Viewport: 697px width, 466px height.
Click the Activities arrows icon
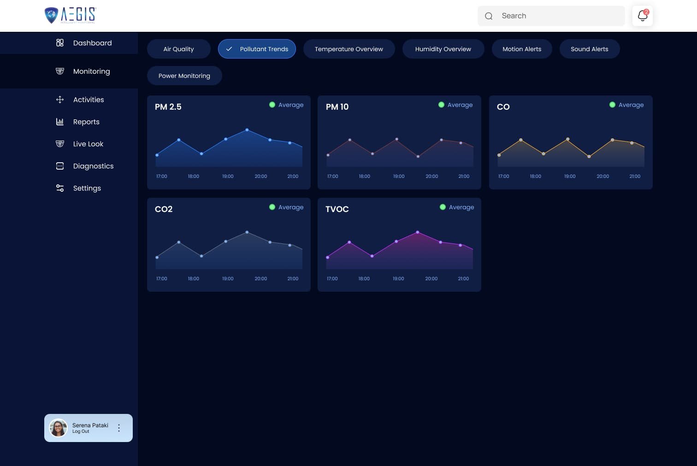(x=60, y=100)
